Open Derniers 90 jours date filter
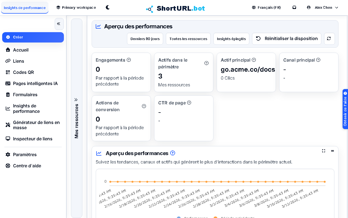Image resolution: width=348 pixels, height=218 pixels. (x=145, y=39)
